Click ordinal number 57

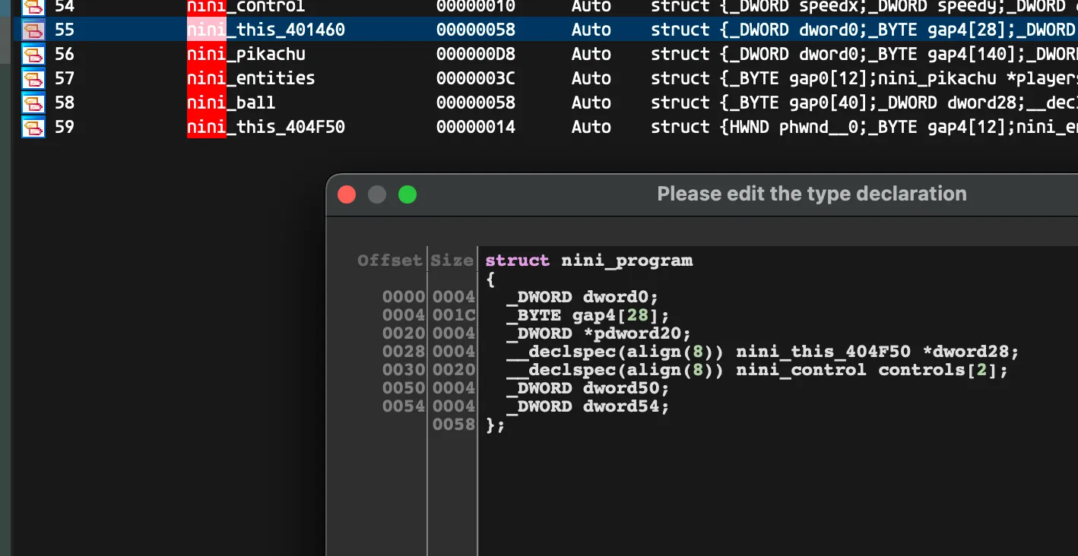click(x=65, y=79)
